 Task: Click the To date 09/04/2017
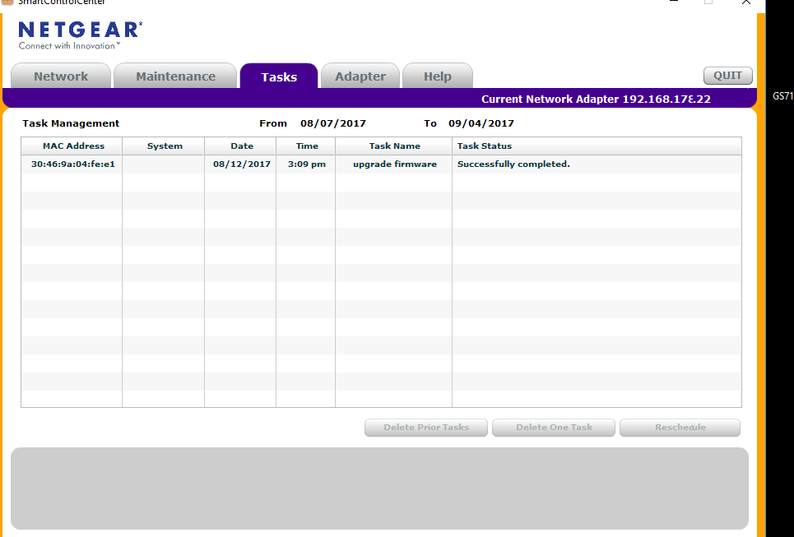tap(481, 123)
